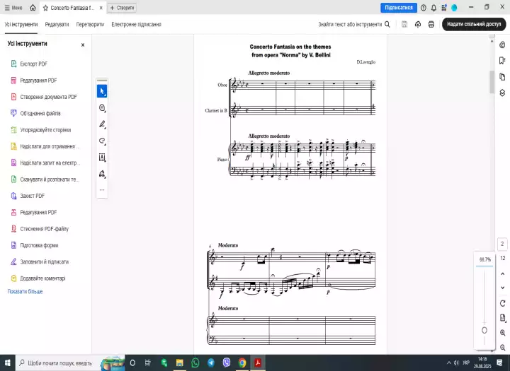Open the layers panel icon
510x371 pixels.
502,93
